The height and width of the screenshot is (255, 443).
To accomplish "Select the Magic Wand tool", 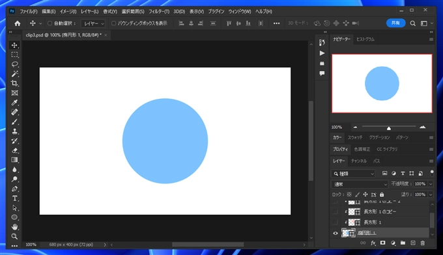I will point(14,74).
